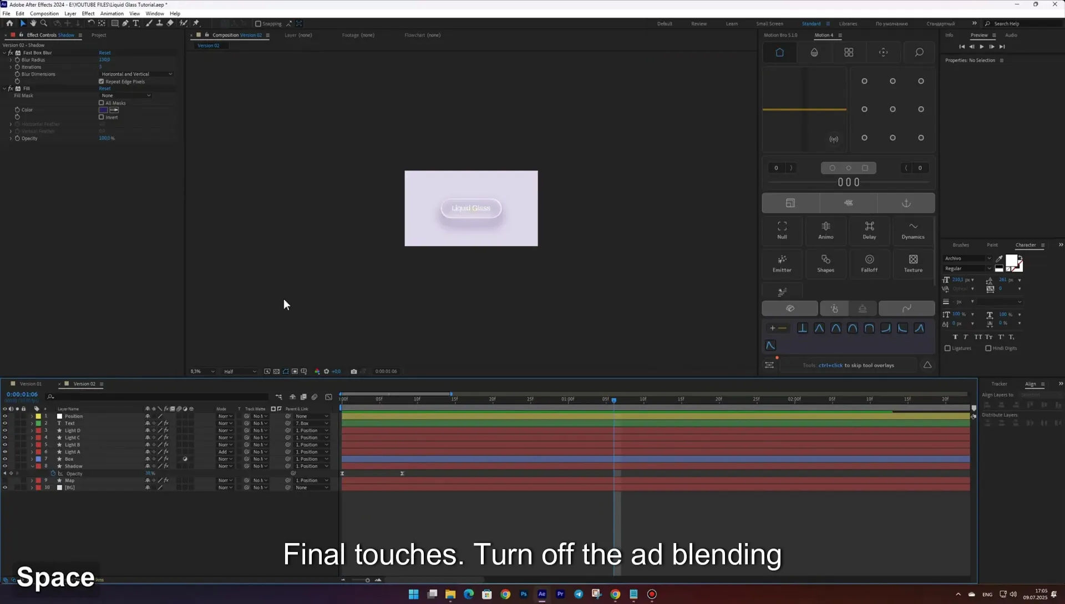
Task: Open the resolution dropdown set to Half
Action: (240, 371)
